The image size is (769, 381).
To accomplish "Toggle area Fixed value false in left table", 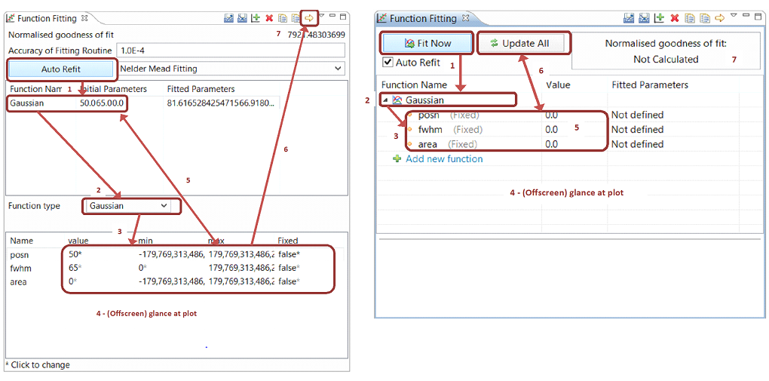I will [x=288, y=281].
